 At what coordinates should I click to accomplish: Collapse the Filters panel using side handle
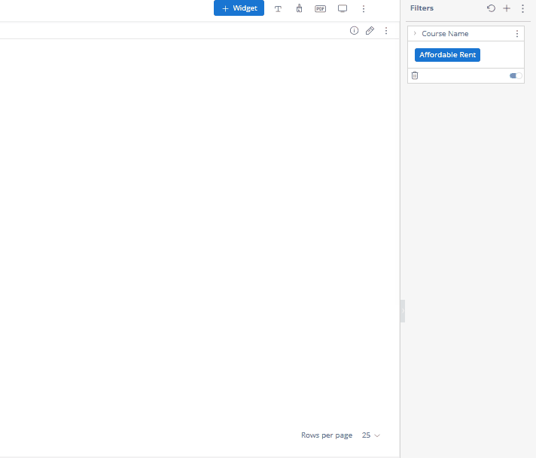[x=403, y=310]
